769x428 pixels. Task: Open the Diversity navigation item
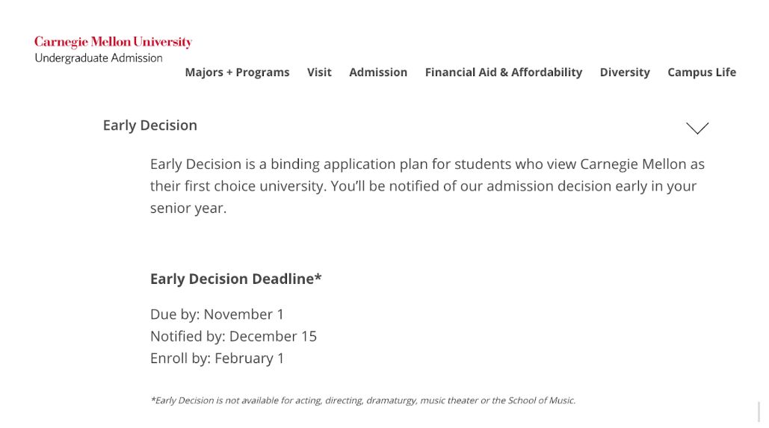pyautogui.click(x=625, y=72)
